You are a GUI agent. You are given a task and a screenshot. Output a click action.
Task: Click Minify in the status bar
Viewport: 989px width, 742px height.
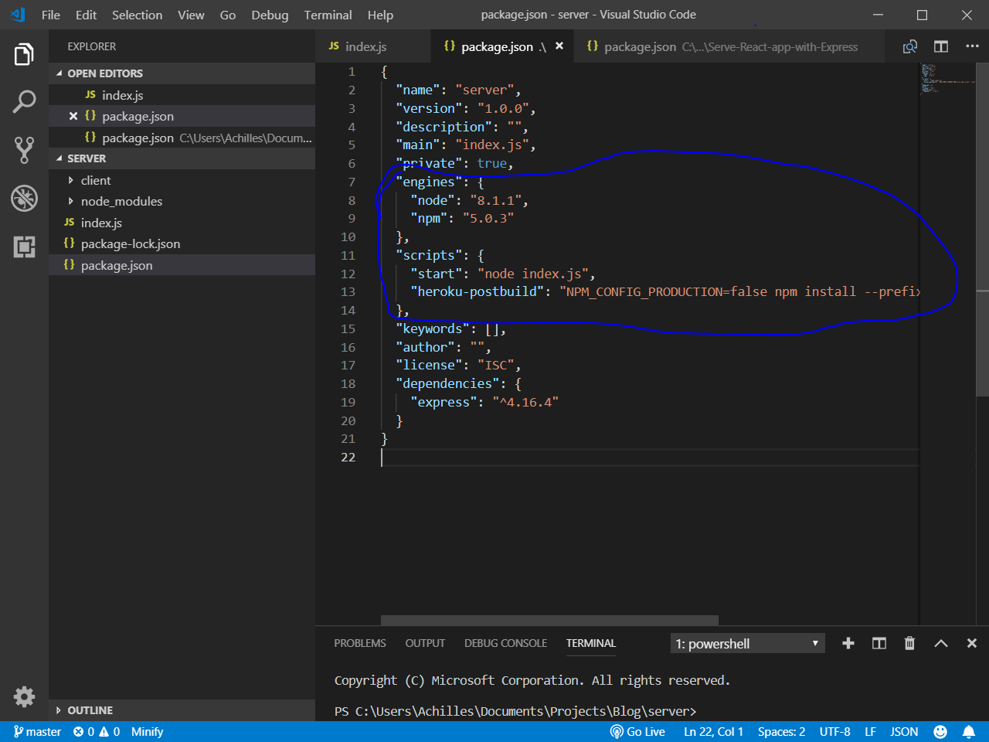pyautogui.click(x=147, y=731)
